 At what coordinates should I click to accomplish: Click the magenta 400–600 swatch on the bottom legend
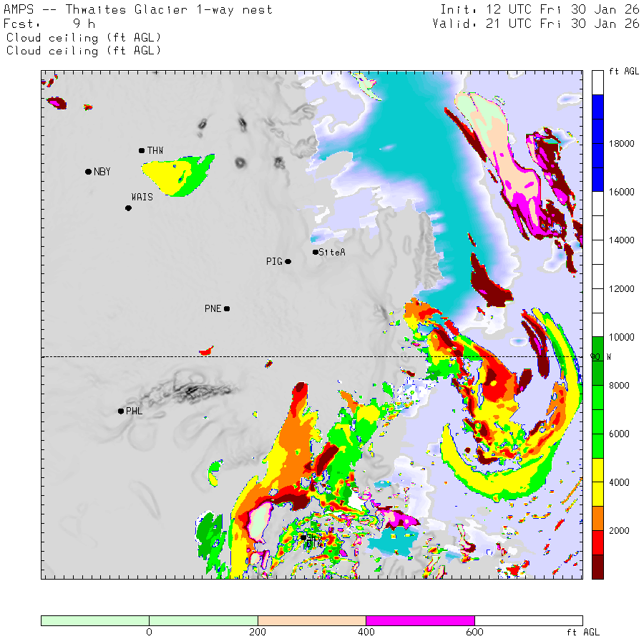click(420, 620)
